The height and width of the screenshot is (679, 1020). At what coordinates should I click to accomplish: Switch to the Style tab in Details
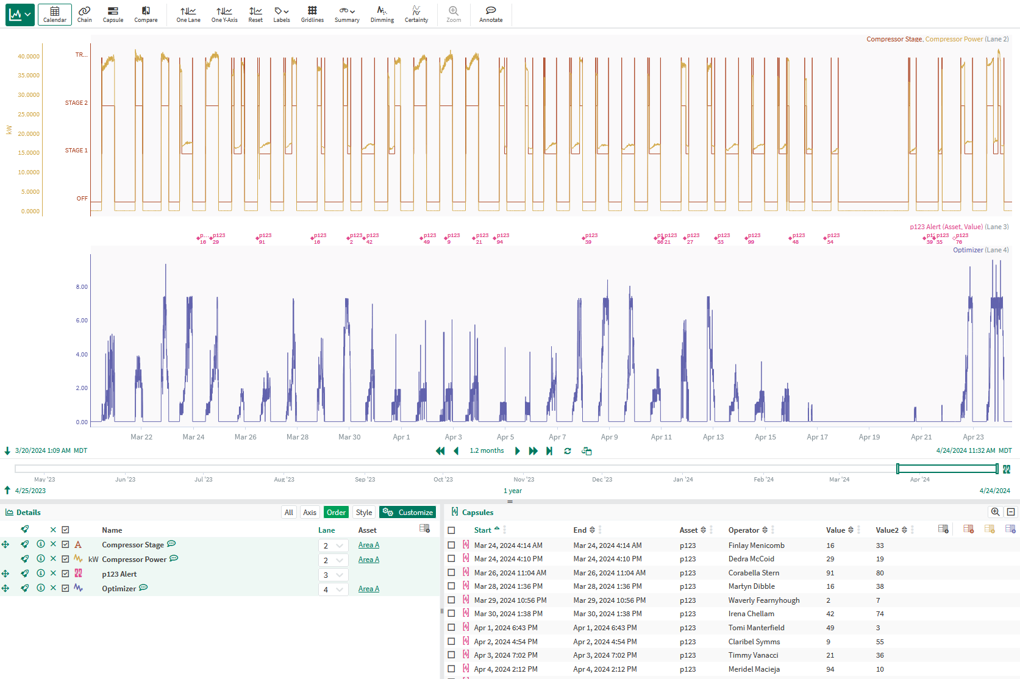(x=364, y=513)
